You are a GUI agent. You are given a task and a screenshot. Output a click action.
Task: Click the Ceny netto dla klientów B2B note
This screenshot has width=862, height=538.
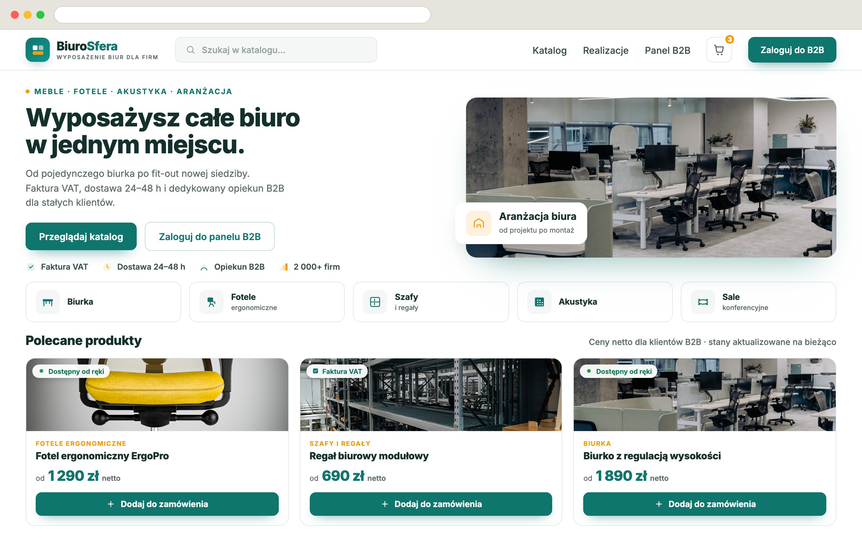712,342
